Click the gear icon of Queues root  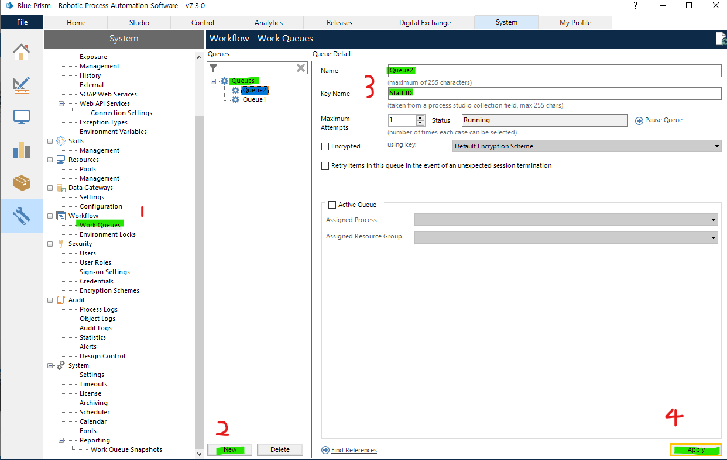point(224,81)
